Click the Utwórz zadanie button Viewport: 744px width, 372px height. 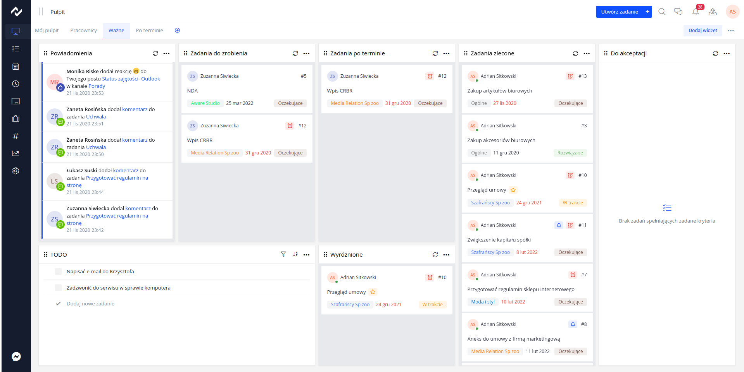(619, 12)
